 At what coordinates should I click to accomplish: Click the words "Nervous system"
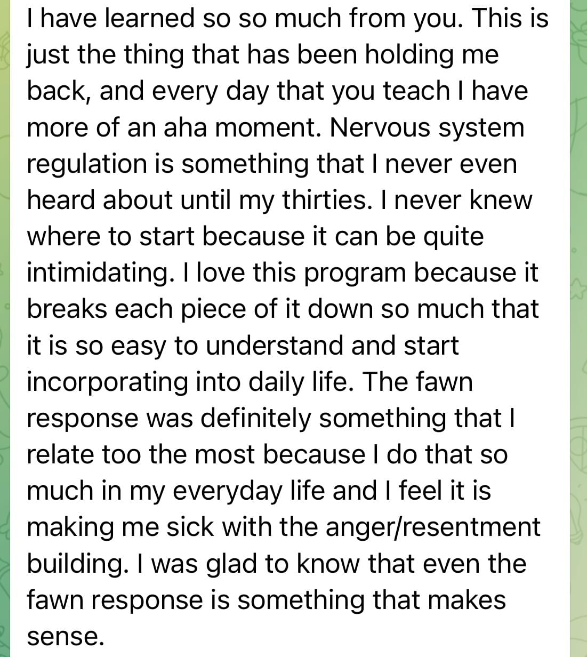click(427, 127)
